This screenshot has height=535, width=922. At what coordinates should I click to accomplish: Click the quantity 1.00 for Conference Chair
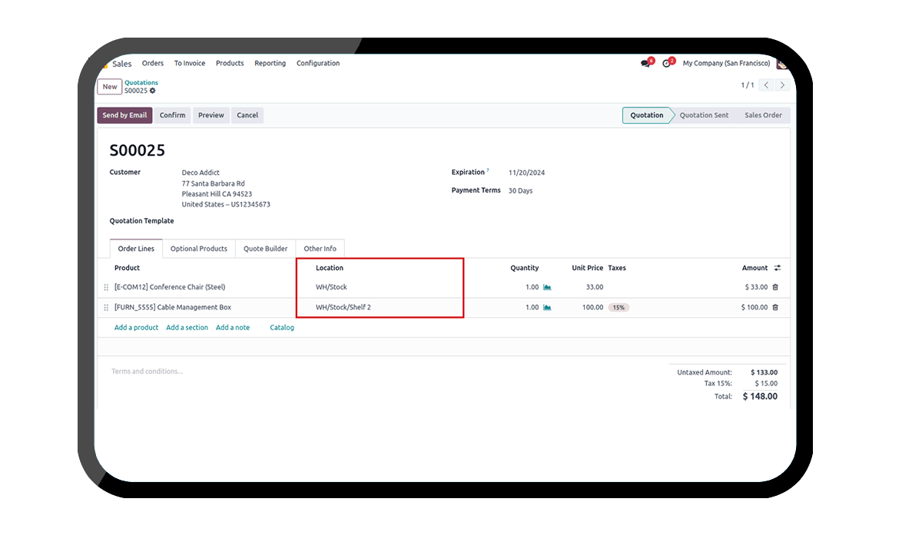coord(532,287)
